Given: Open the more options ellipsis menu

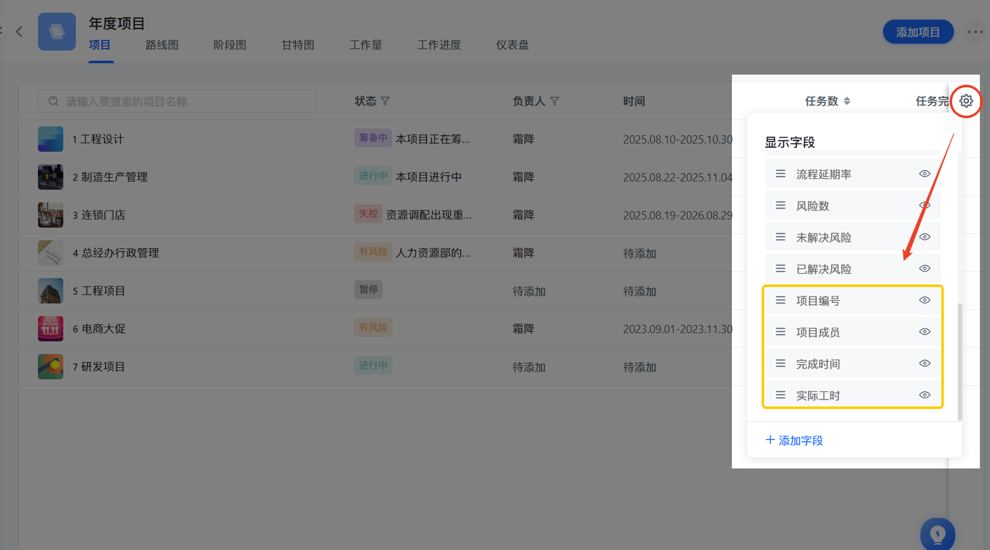Looking at the screenshot, I should click(975, 30).
